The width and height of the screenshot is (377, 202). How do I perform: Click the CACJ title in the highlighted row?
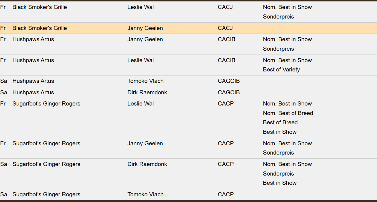pyautogui.click(x=225, y=28)
